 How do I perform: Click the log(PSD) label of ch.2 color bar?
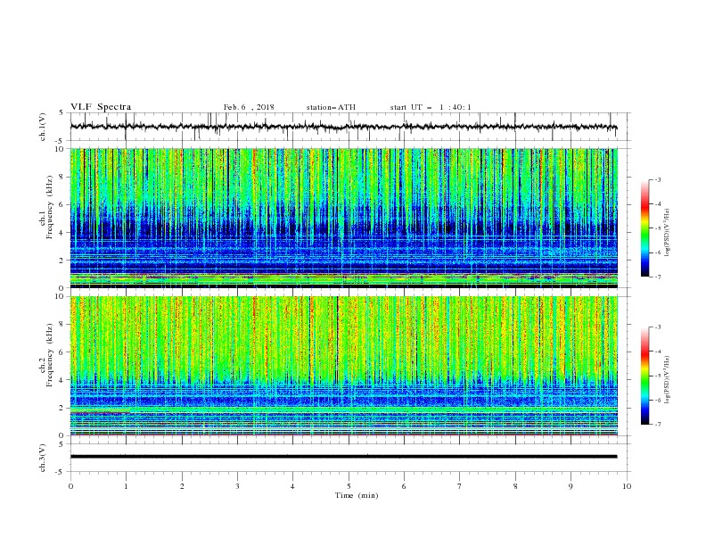click(667, 379)
